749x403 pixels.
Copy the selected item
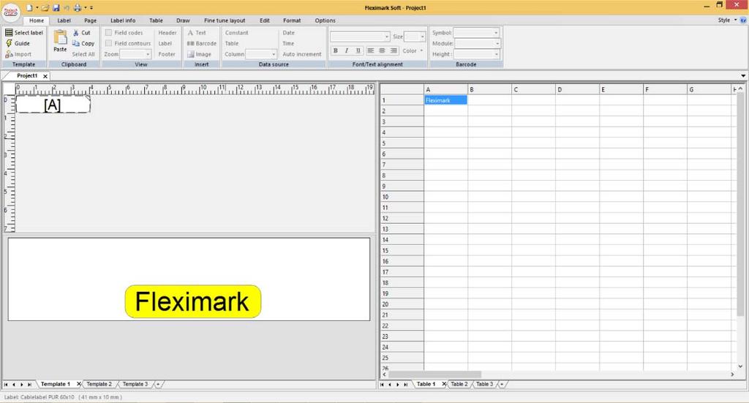coord(83,43)
